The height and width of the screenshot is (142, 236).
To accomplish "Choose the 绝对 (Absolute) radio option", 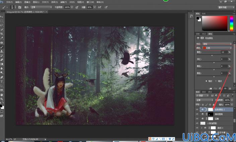I will pyautogui.click(x=216, y=81).
